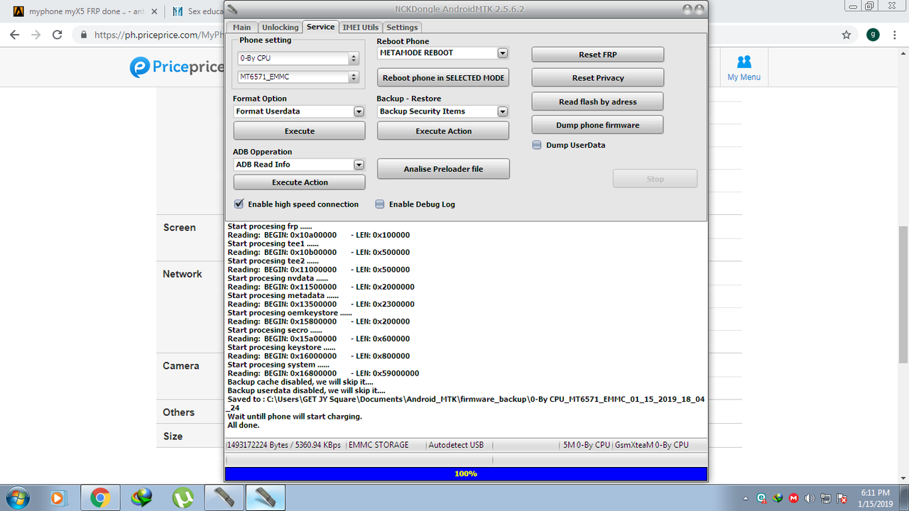Open the Reboot Phone mode dropdown
This screenshot has height=511, width=909.
503,53
